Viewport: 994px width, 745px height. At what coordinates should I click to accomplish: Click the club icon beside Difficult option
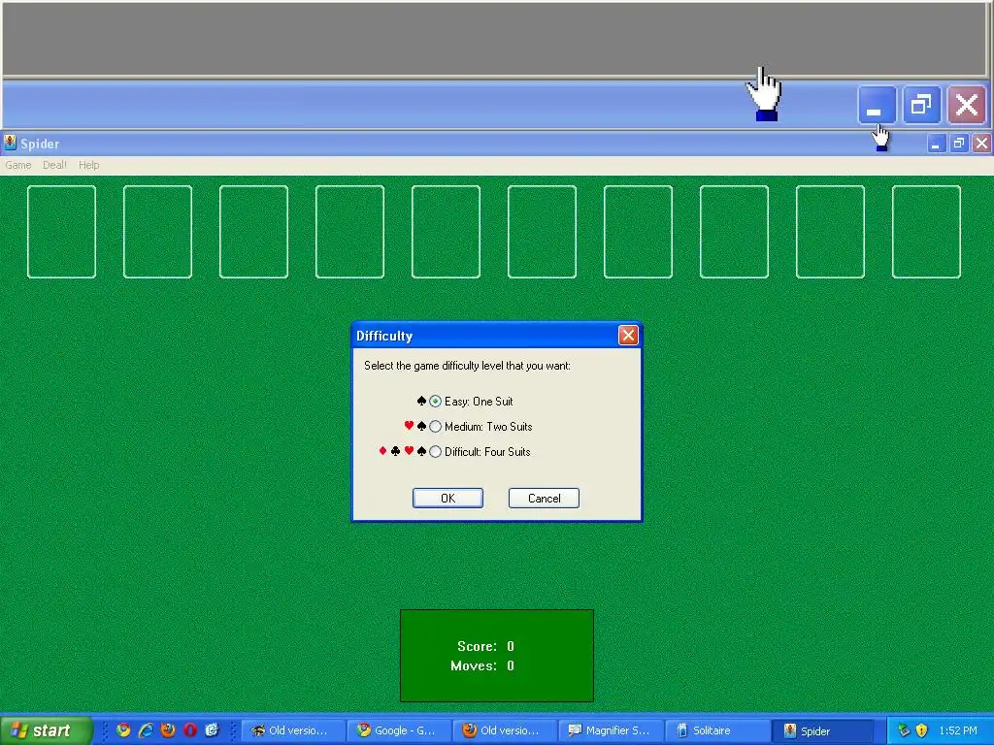396,451
